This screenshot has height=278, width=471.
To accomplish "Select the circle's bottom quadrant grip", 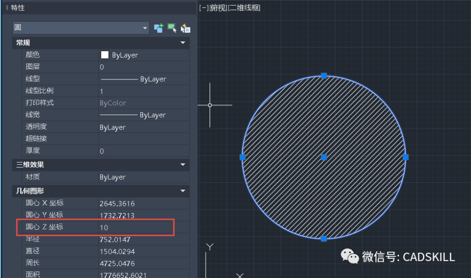I will tap(324, 239).
